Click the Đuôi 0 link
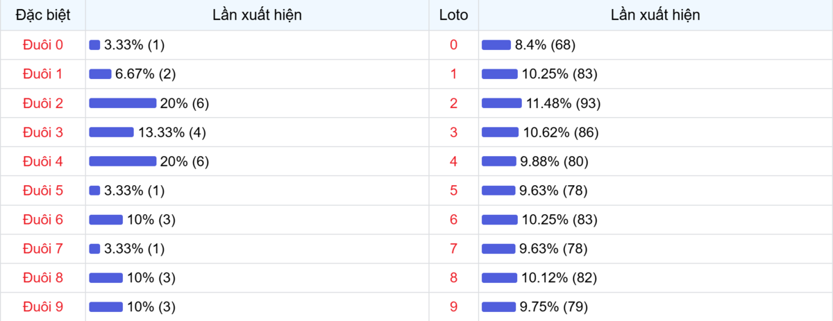This screenshot has width=833, height=321. click(x=43, y=45)
